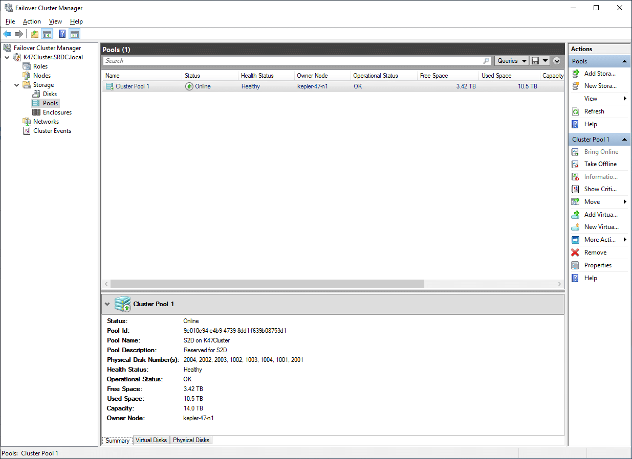
Task: Click the magnifier icon in the search box
Action: point(486,61)
